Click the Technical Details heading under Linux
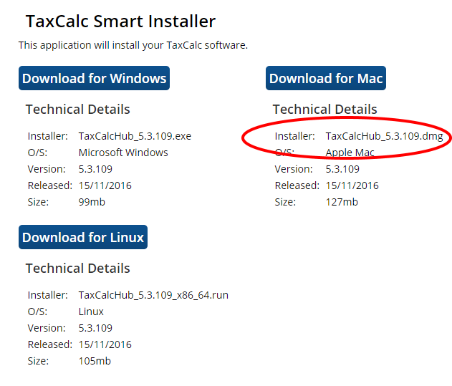This screenshot has width=452, height=386. click(x=78, y=269)
